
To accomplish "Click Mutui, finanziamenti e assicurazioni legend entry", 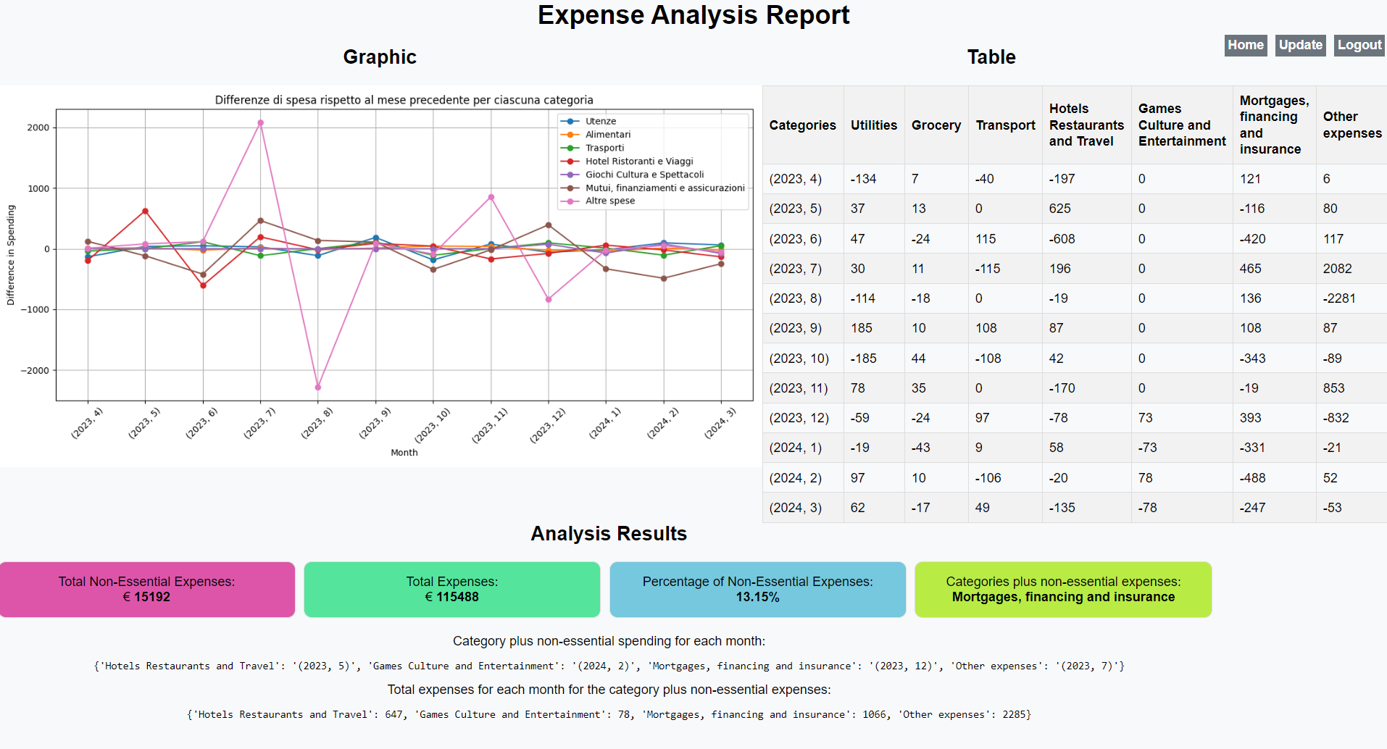I will (x=653, y=188).
